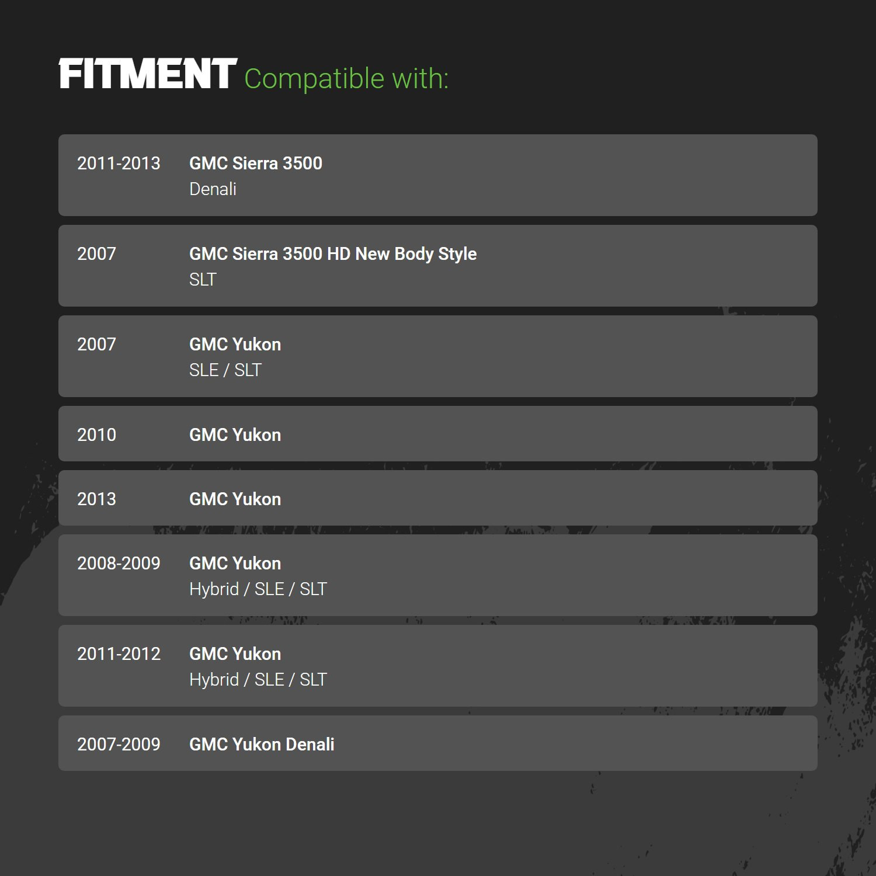
Task: Click the 'Compatible with:' green subtitle
Action: [x=346, y=79]
